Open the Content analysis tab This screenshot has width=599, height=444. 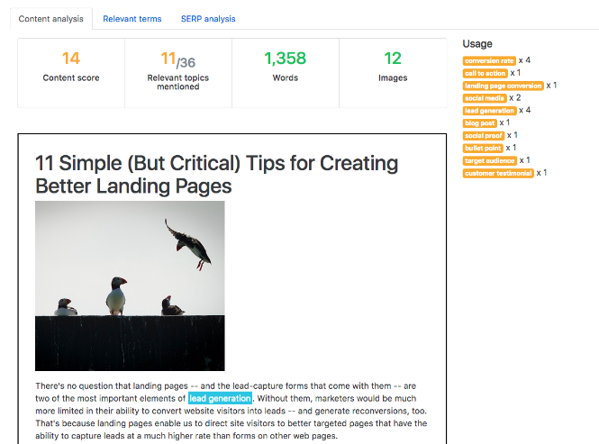[50, 19]
